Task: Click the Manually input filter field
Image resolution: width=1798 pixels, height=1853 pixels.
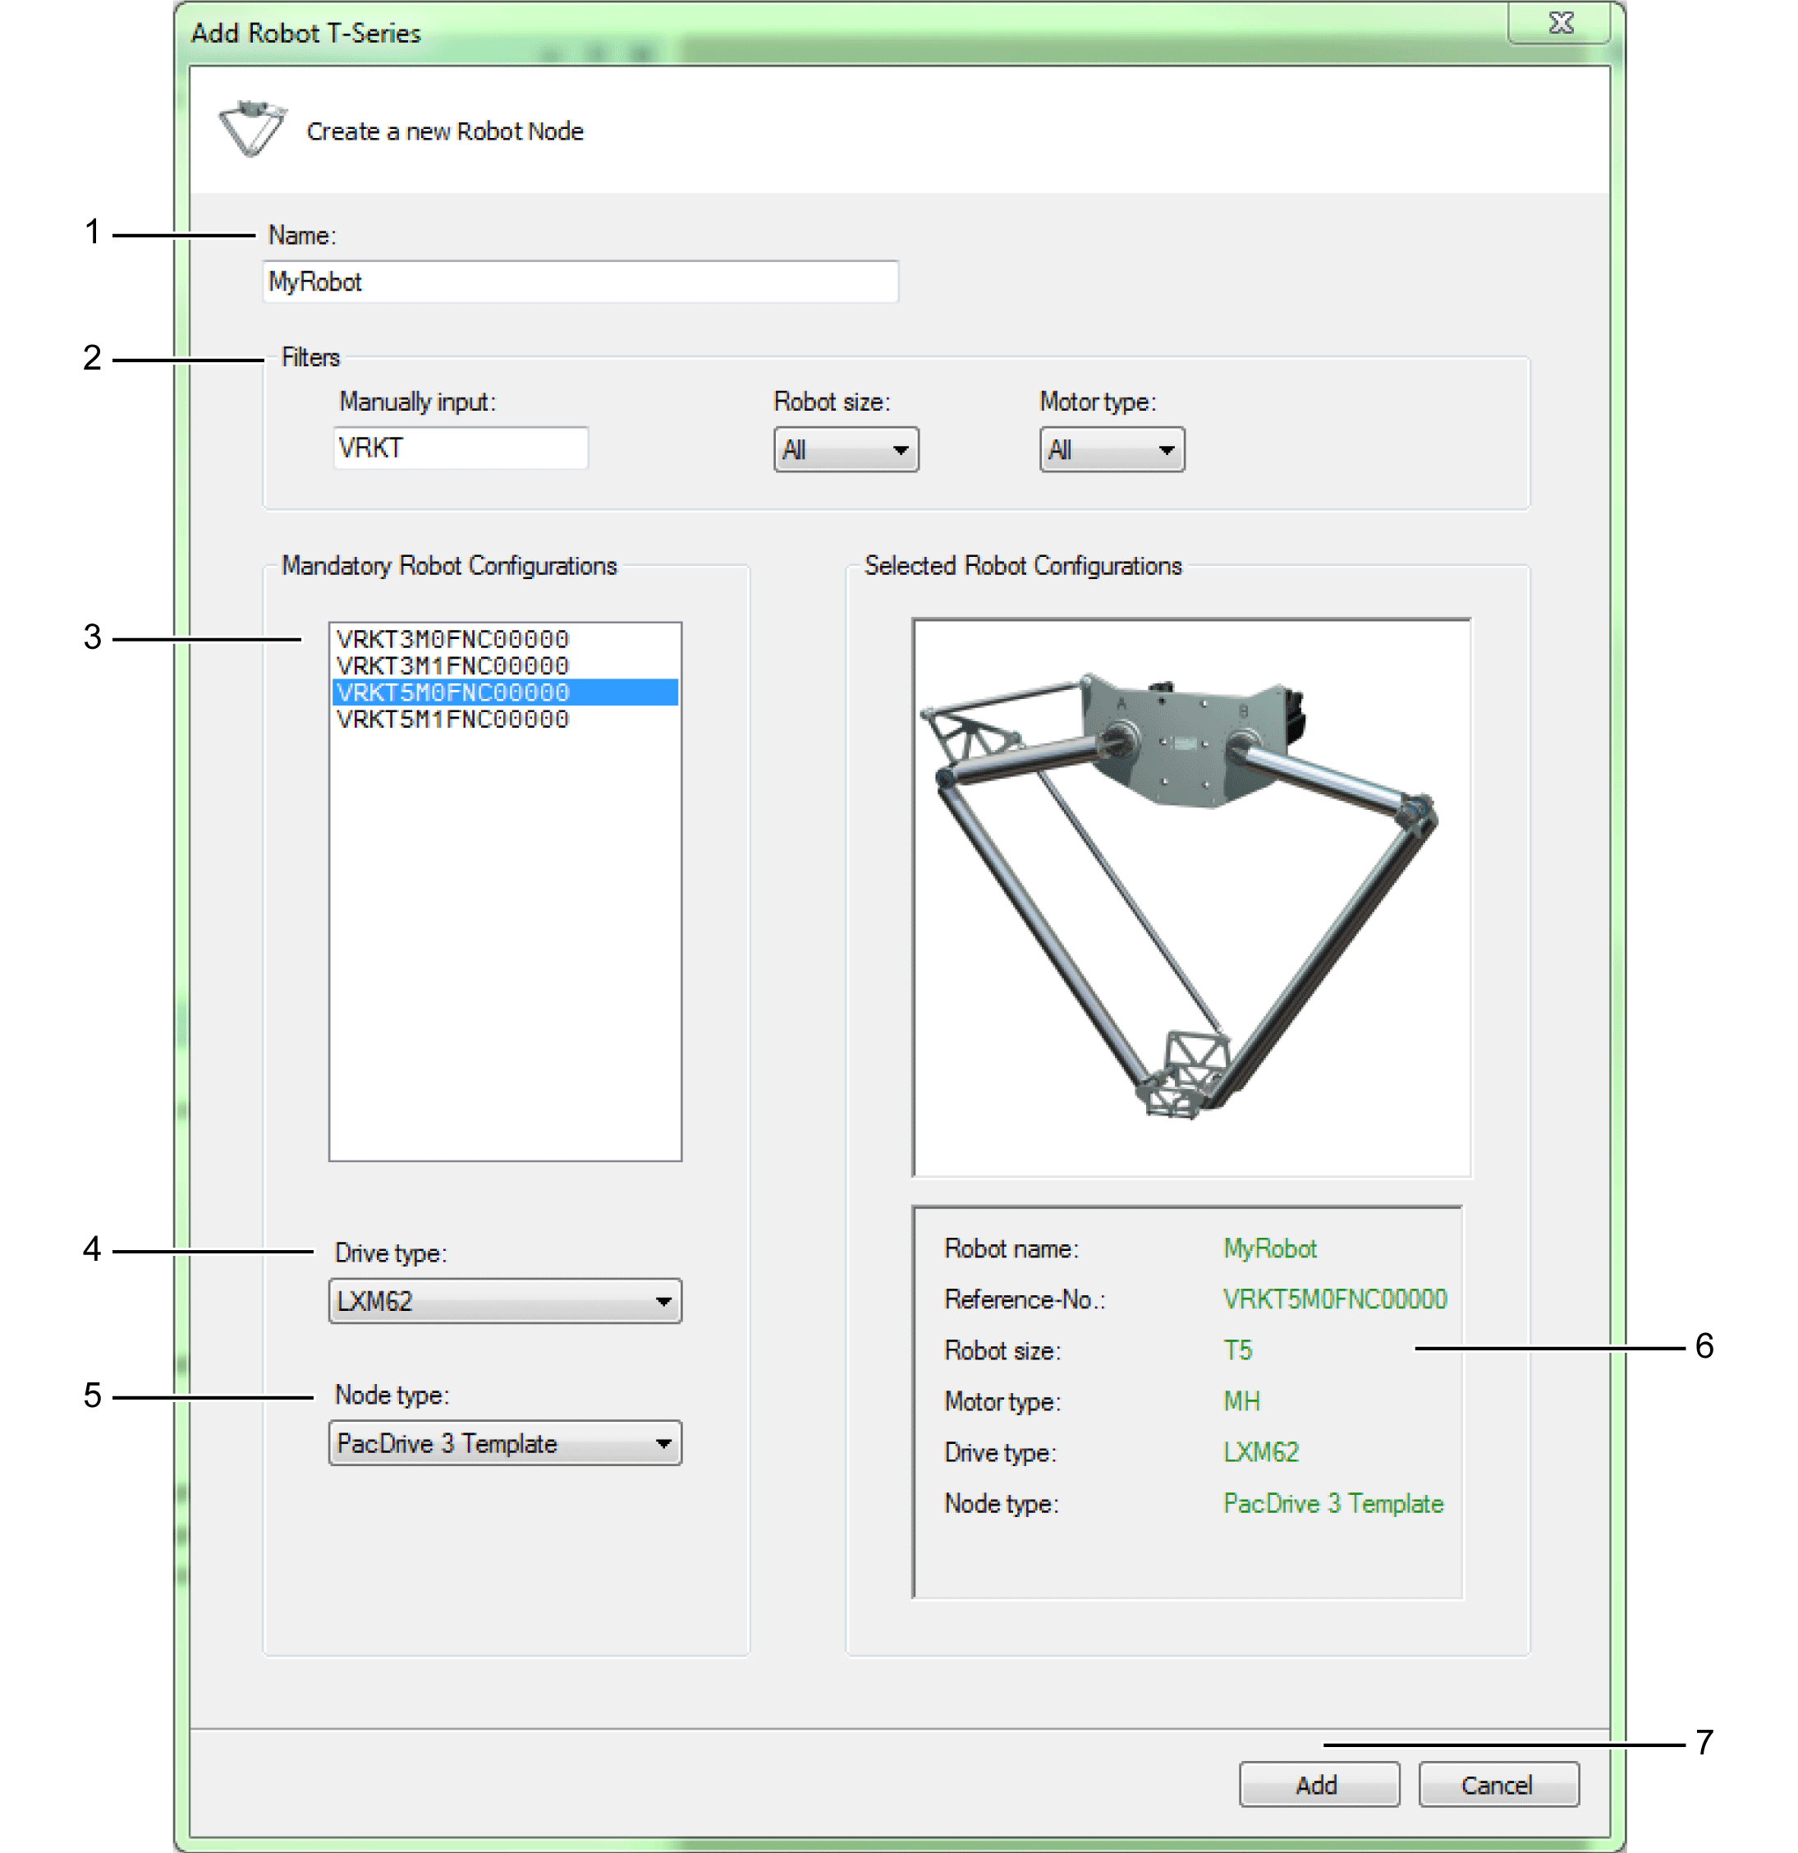Action: click(460, 448)
